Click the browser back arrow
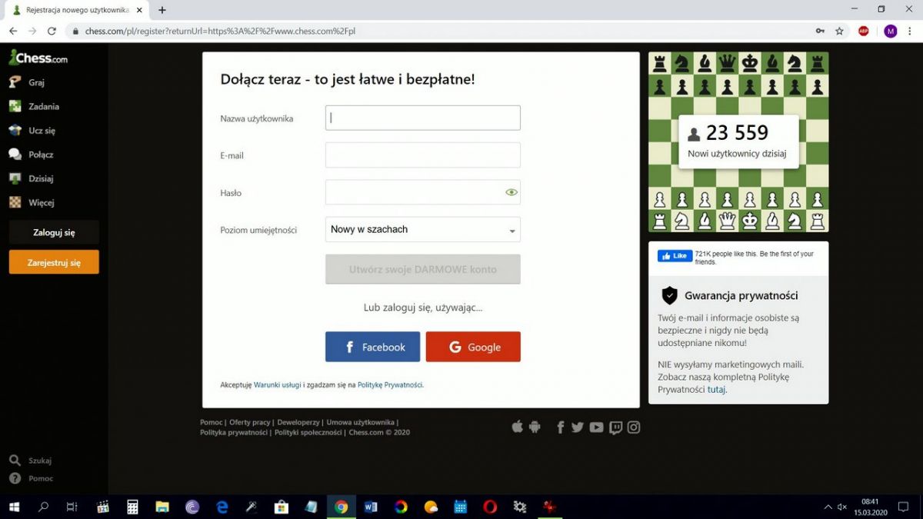 tap(13, 31)
